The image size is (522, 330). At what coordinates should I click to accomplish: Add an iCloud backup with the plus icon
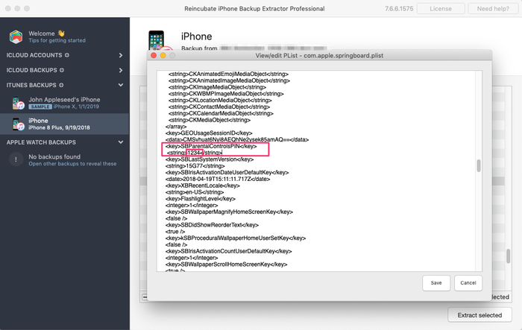click(x=62, y=70)
